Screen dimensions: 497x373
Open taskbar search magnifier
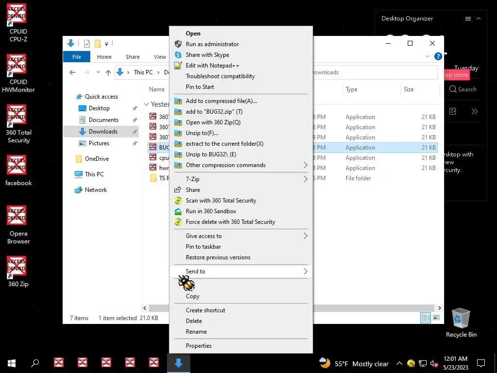click(35, 363)
